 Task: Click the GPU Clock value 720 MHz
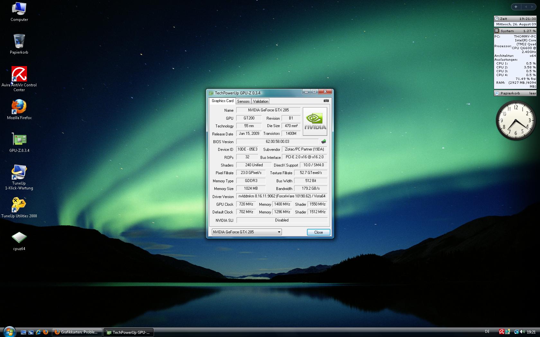click(x=246, y=204)
